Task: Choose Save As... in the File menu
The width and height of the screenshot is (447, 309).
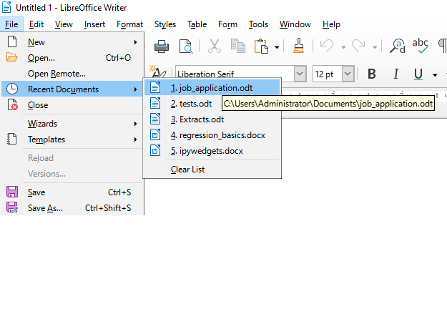Action: (72, 208)
